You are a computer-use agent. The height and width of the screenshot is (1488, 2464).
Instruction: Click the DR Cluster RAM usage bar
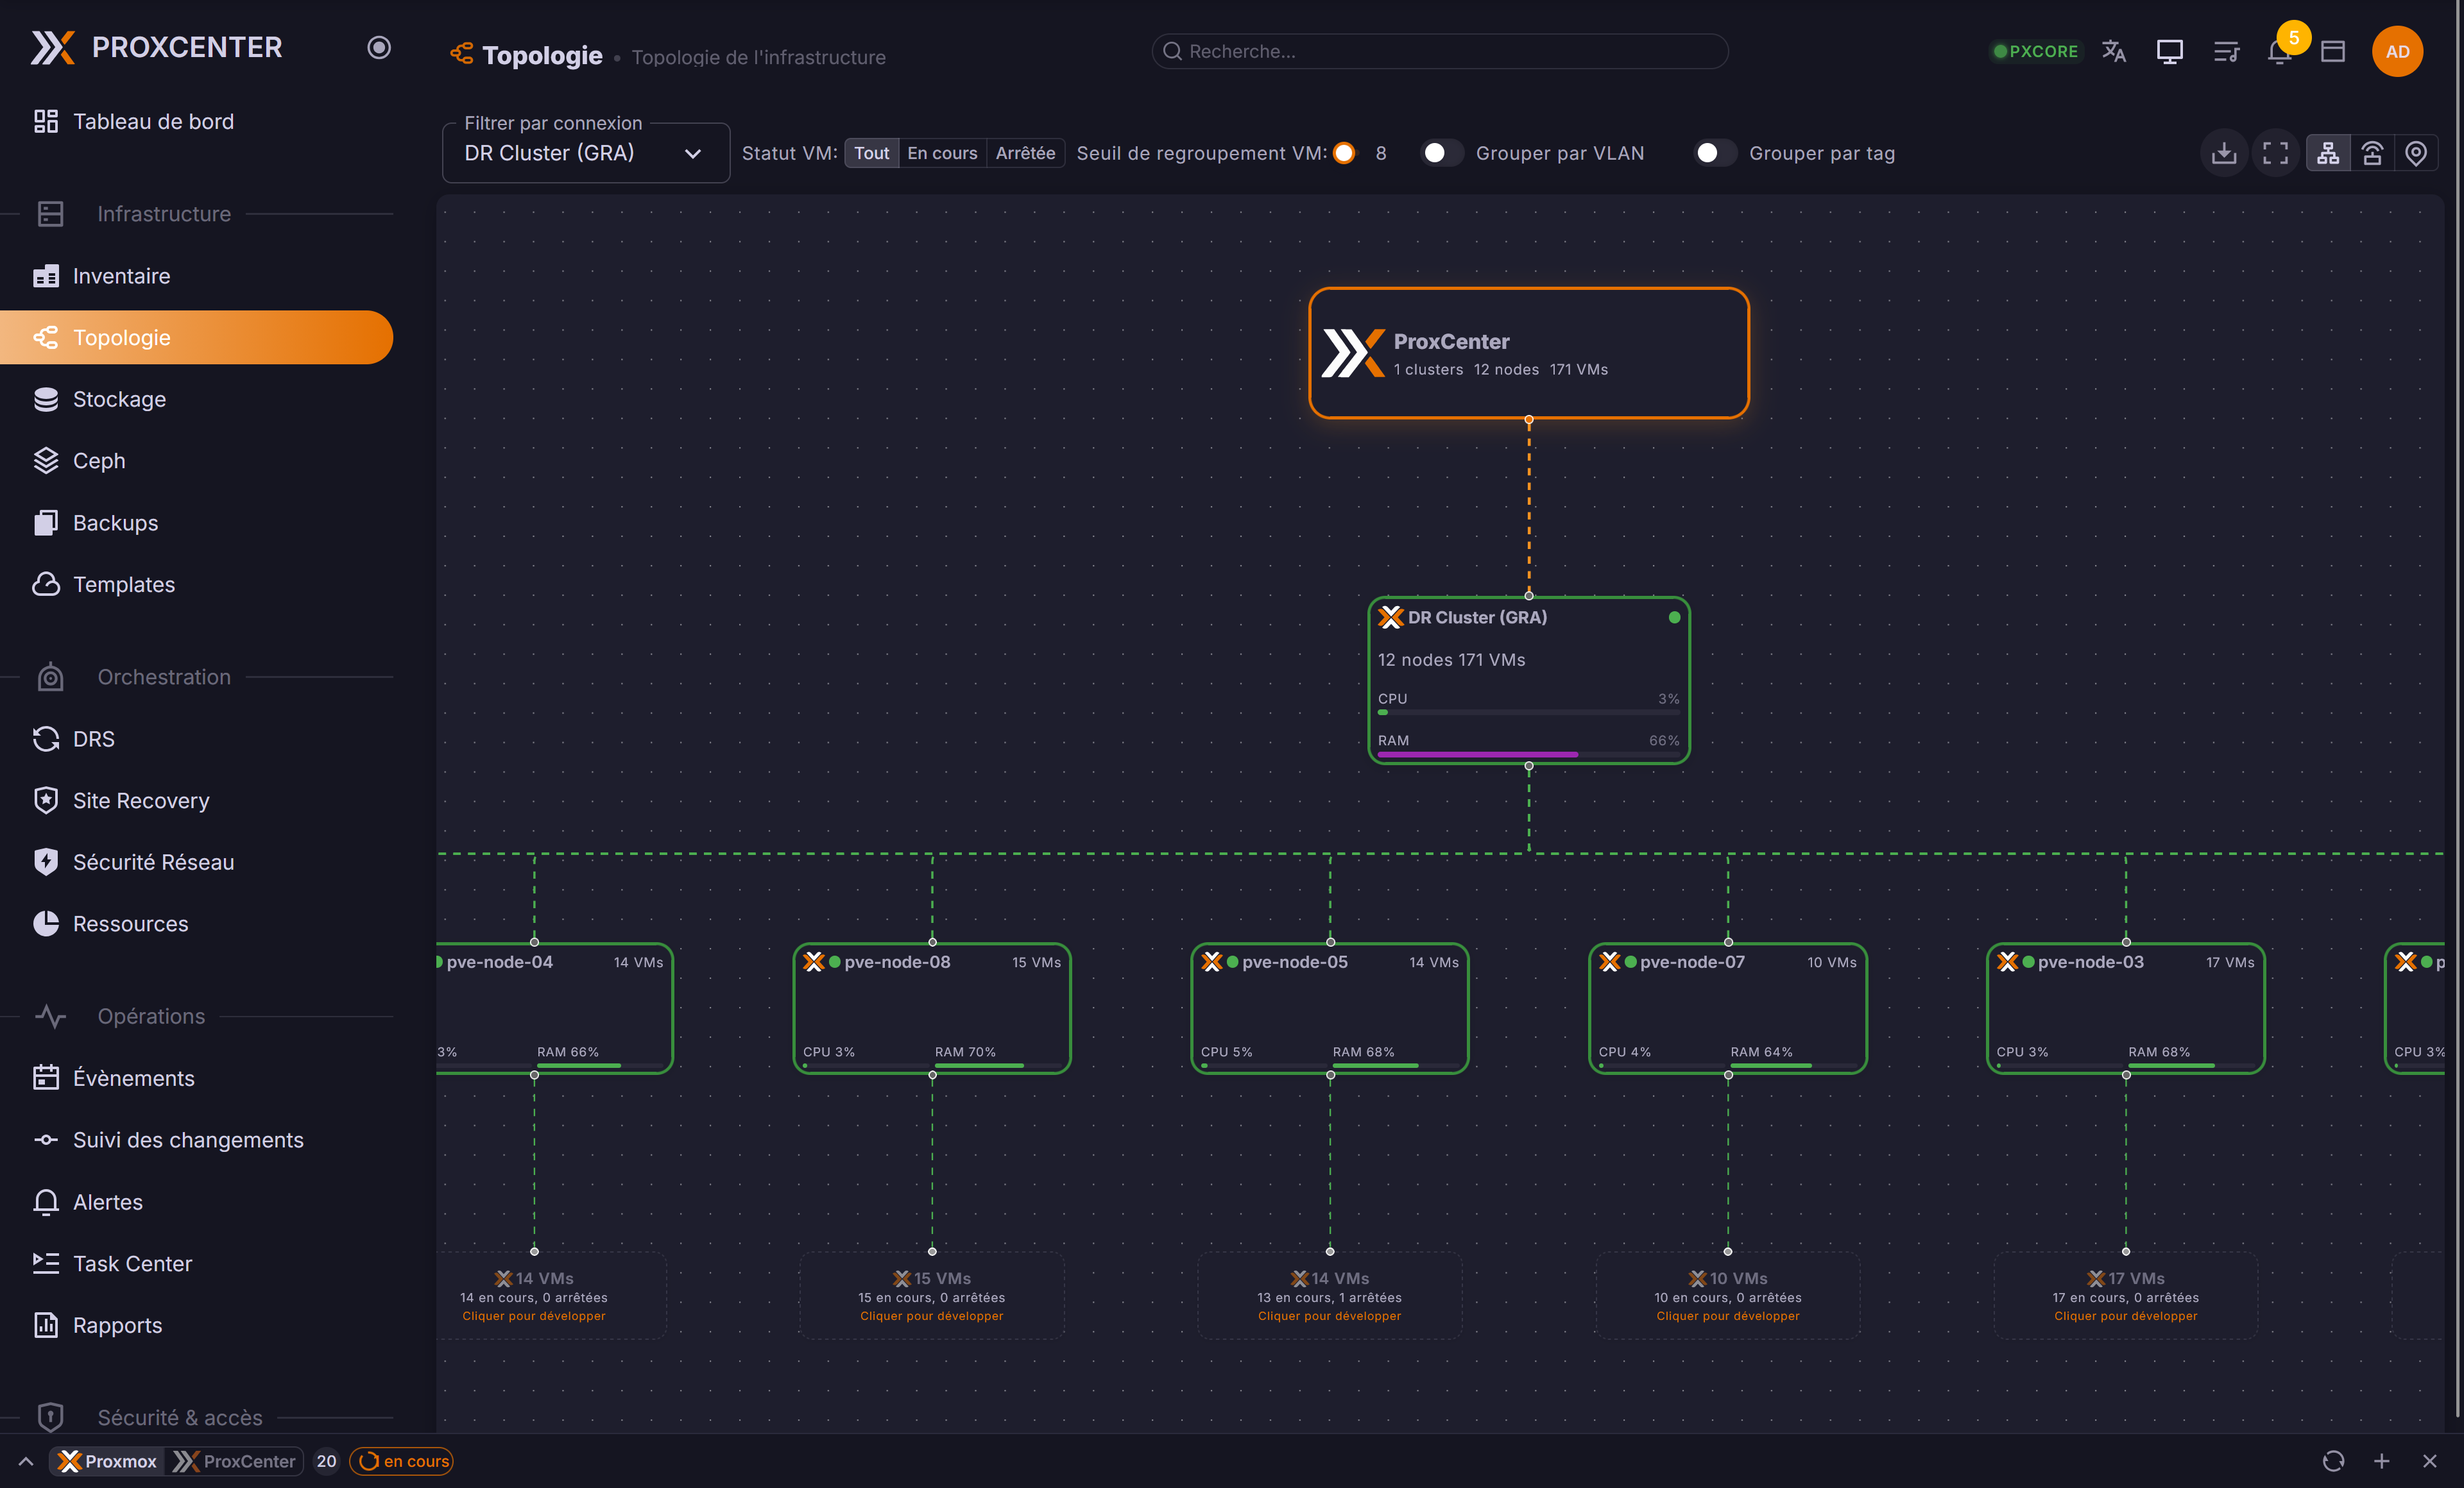pyautogui.click(x=1529, y=754)
